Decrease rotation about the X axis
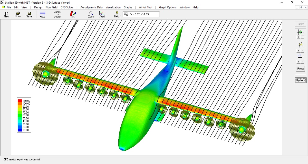308x164 pixels. coord(302,37)
